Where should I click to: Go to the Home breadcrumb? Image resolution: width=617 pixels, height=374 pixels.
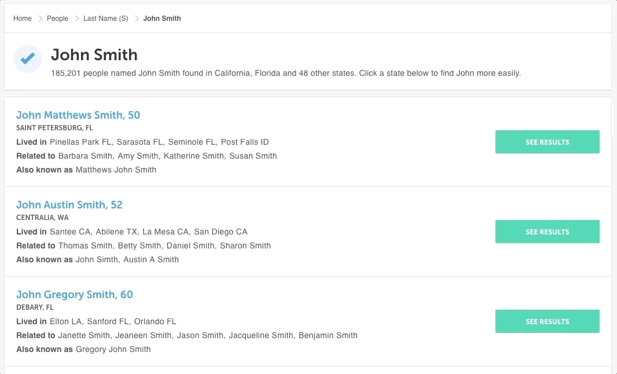click(x=23, y=19)
